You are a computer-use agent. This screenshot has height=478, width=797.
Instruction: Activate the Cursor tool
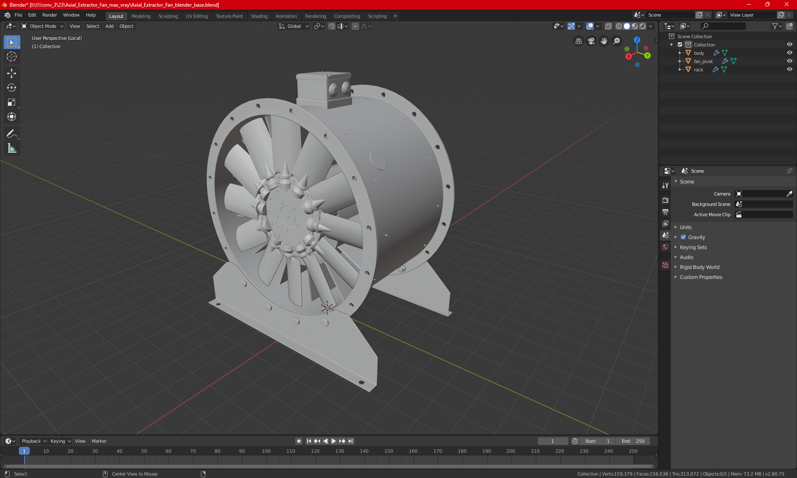[12, 56]
